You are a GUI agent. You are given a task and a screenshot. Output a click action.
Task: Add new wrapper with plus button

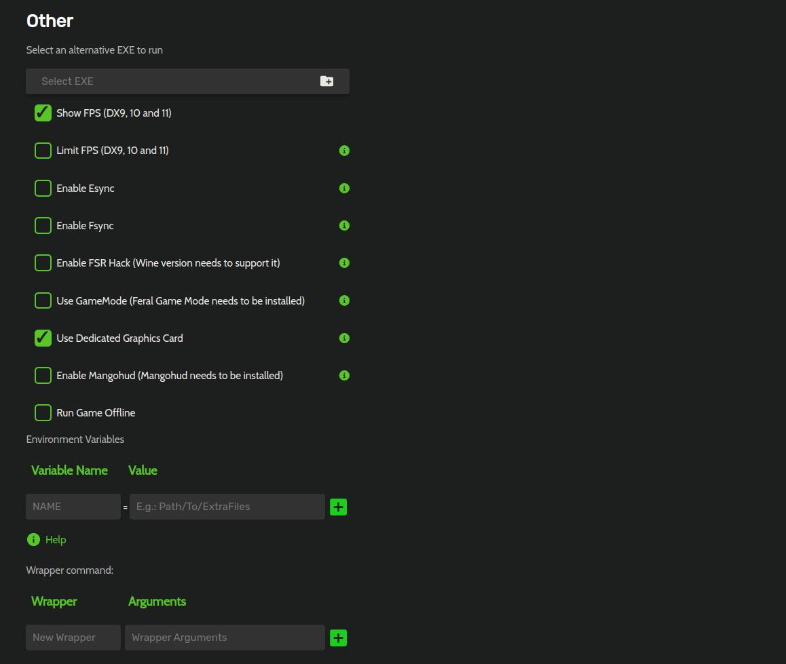[338, 638]
